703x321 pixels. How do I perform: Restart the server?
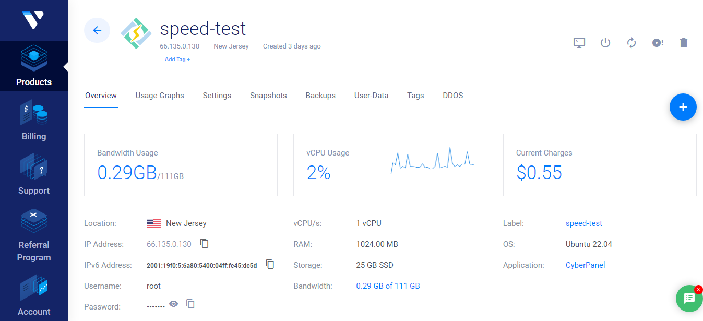point(631,43)
